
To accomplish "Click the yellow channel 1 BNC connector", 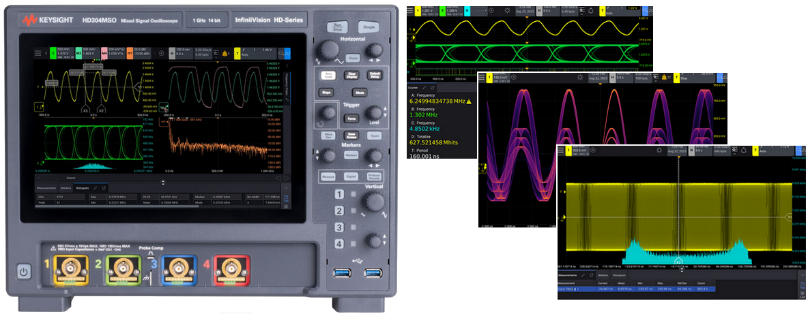I will click(x=69, y=268).
